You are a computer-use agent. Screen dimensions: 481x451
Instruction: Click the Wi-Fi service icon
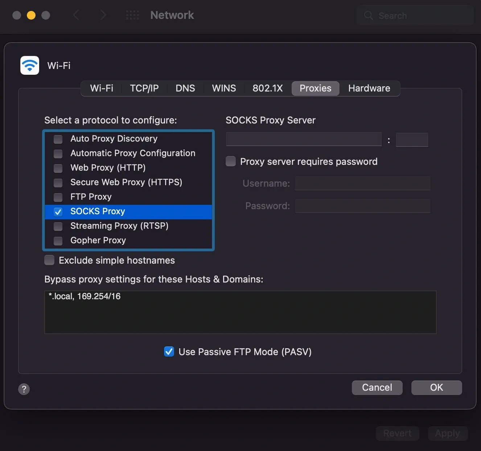pos(29,65)
